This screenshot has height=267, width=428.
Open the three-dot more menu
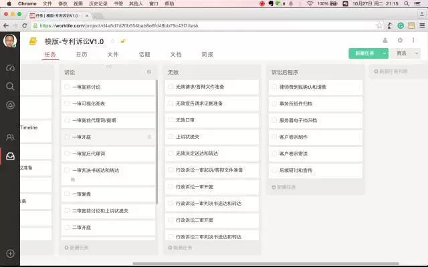coord(413,40)
